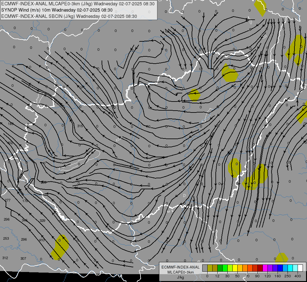This screenshot has height=282, width=307.
Task: Click the SBCIN title line in header
Action: pyautogui.click(x=69, y=16)
